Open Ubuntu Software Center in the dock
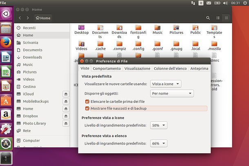Viewport: 249px width, 166px height. point(6,101)
